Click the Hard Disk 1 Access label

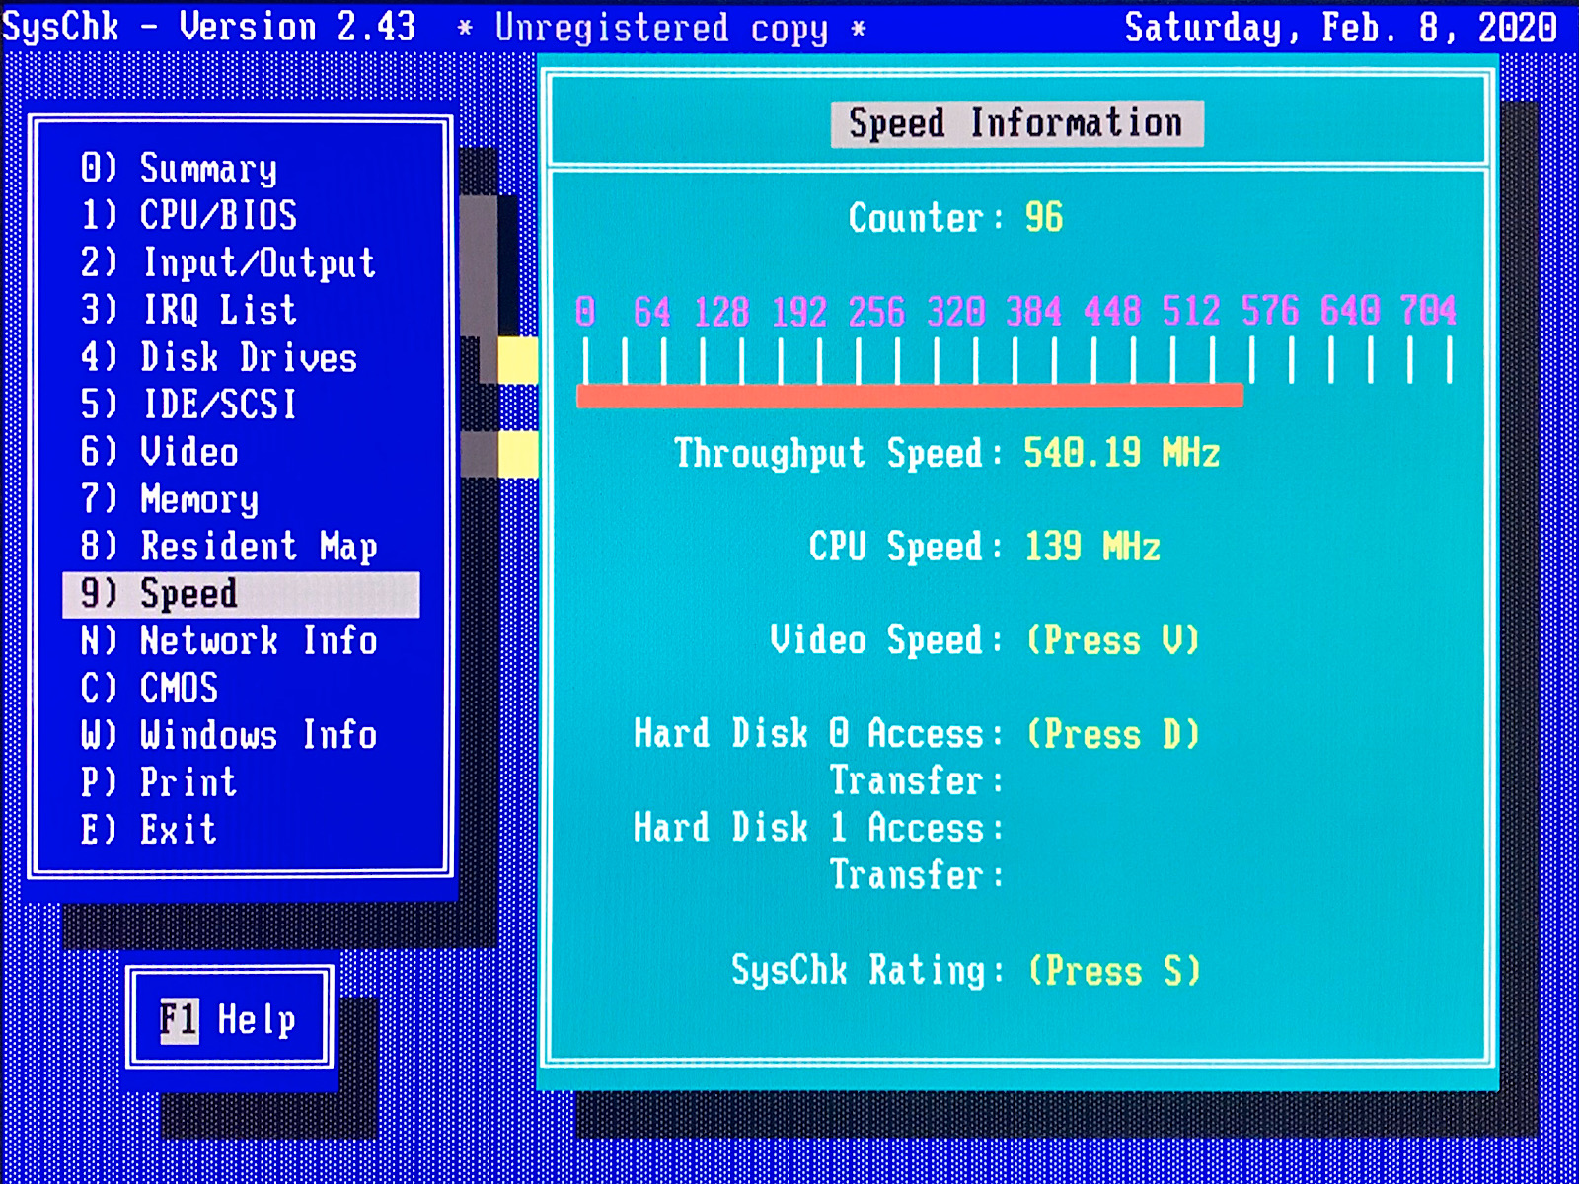[x=818, y=828]
